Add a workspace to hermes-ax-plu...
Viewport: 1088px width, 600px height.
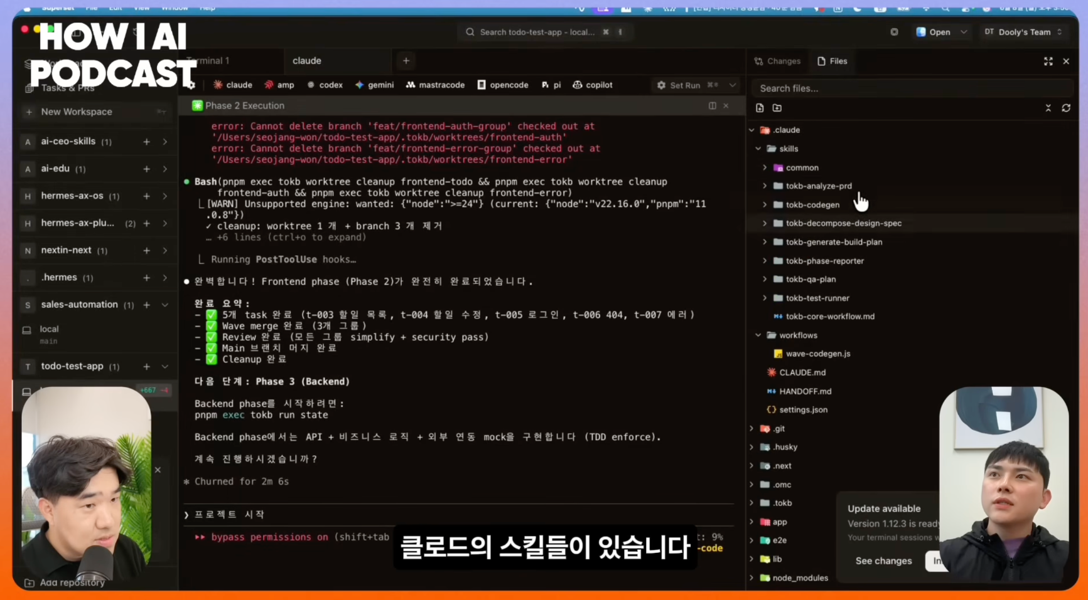(x=146, y=223)
